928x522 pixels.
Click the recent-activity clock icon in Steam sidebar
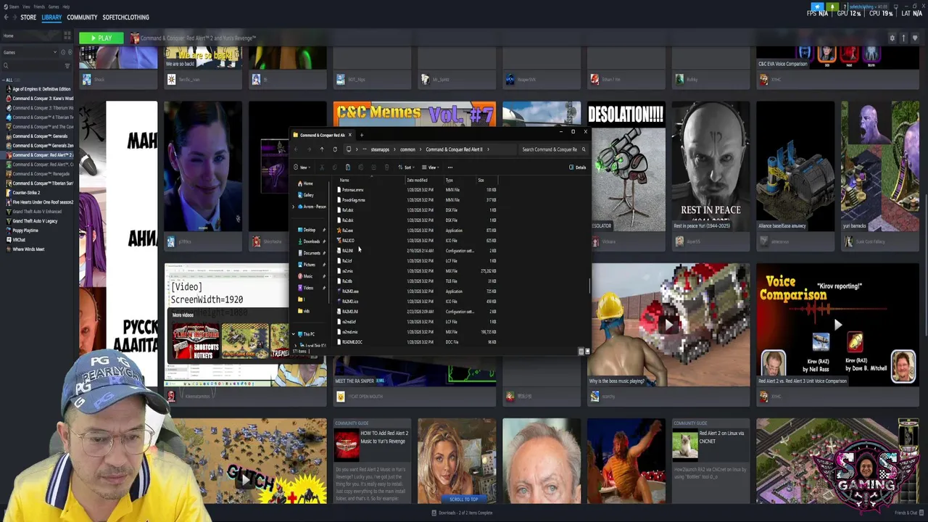(x=62, y=52)
